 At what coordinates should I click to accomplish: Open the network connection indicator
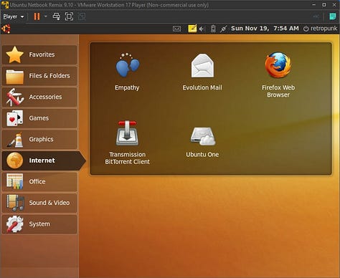point(223,29)
